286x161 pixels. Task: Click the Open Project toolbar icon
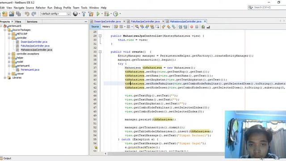[12, 14]
